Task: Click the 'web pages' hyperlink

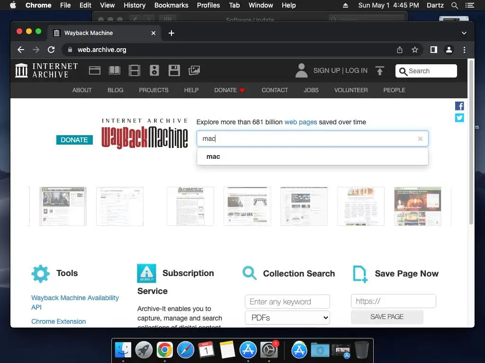Action: (x=301, y=122)
